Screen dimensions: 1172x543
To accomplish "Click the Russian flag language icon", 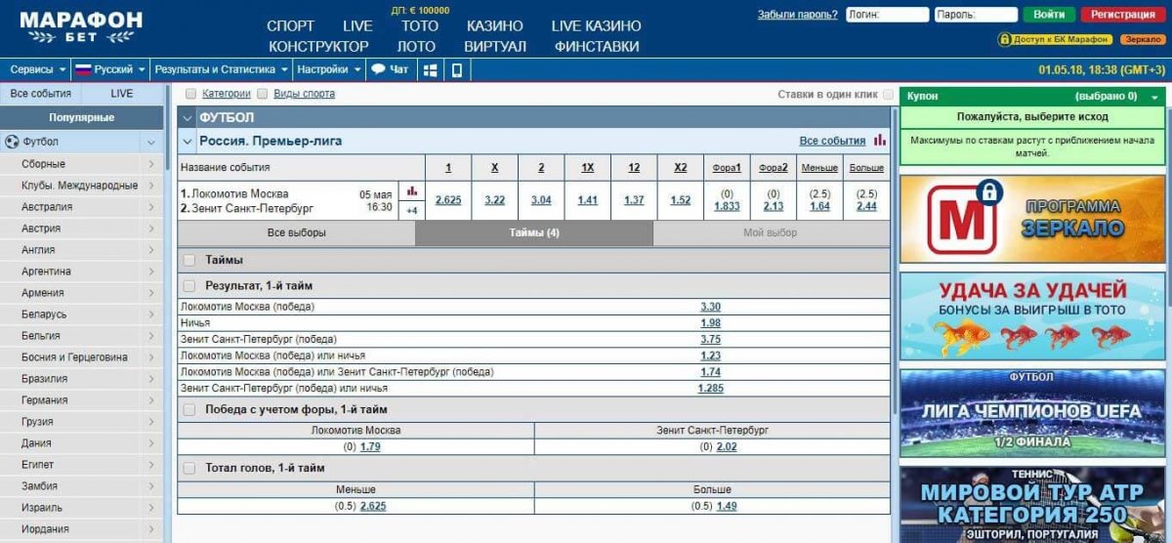I will 83,70.
